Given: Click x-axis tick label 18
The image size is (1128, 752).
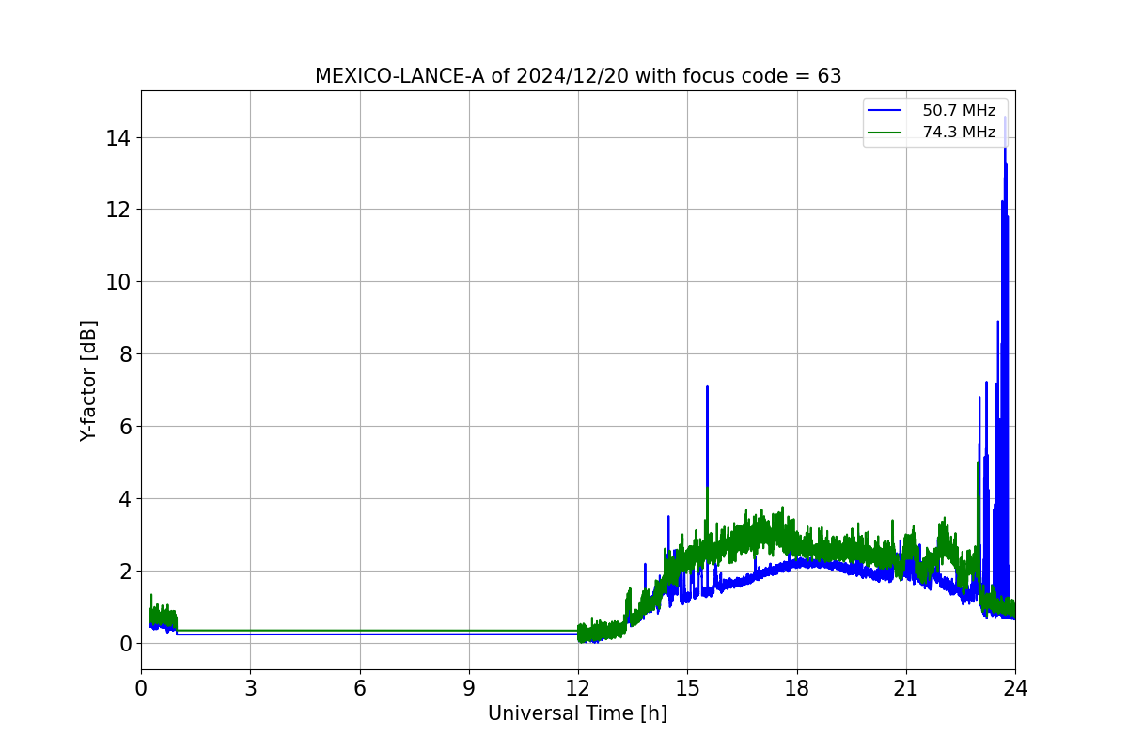Looking at the screenshot, I should [797, 688].
